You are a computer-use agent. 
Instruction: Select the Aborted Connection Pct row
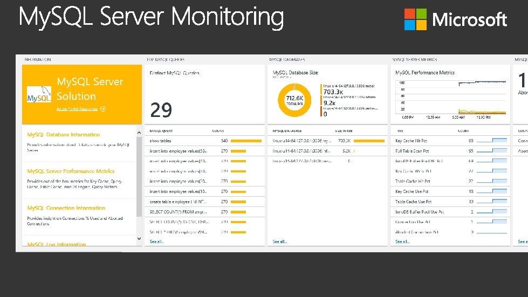[x=450, y=232]
